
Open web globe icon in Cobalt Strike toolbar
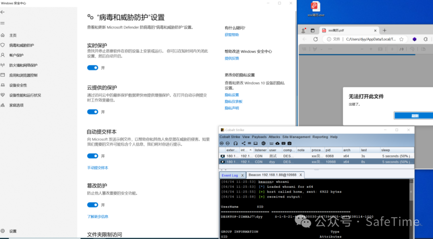click(x=263, y=143)
